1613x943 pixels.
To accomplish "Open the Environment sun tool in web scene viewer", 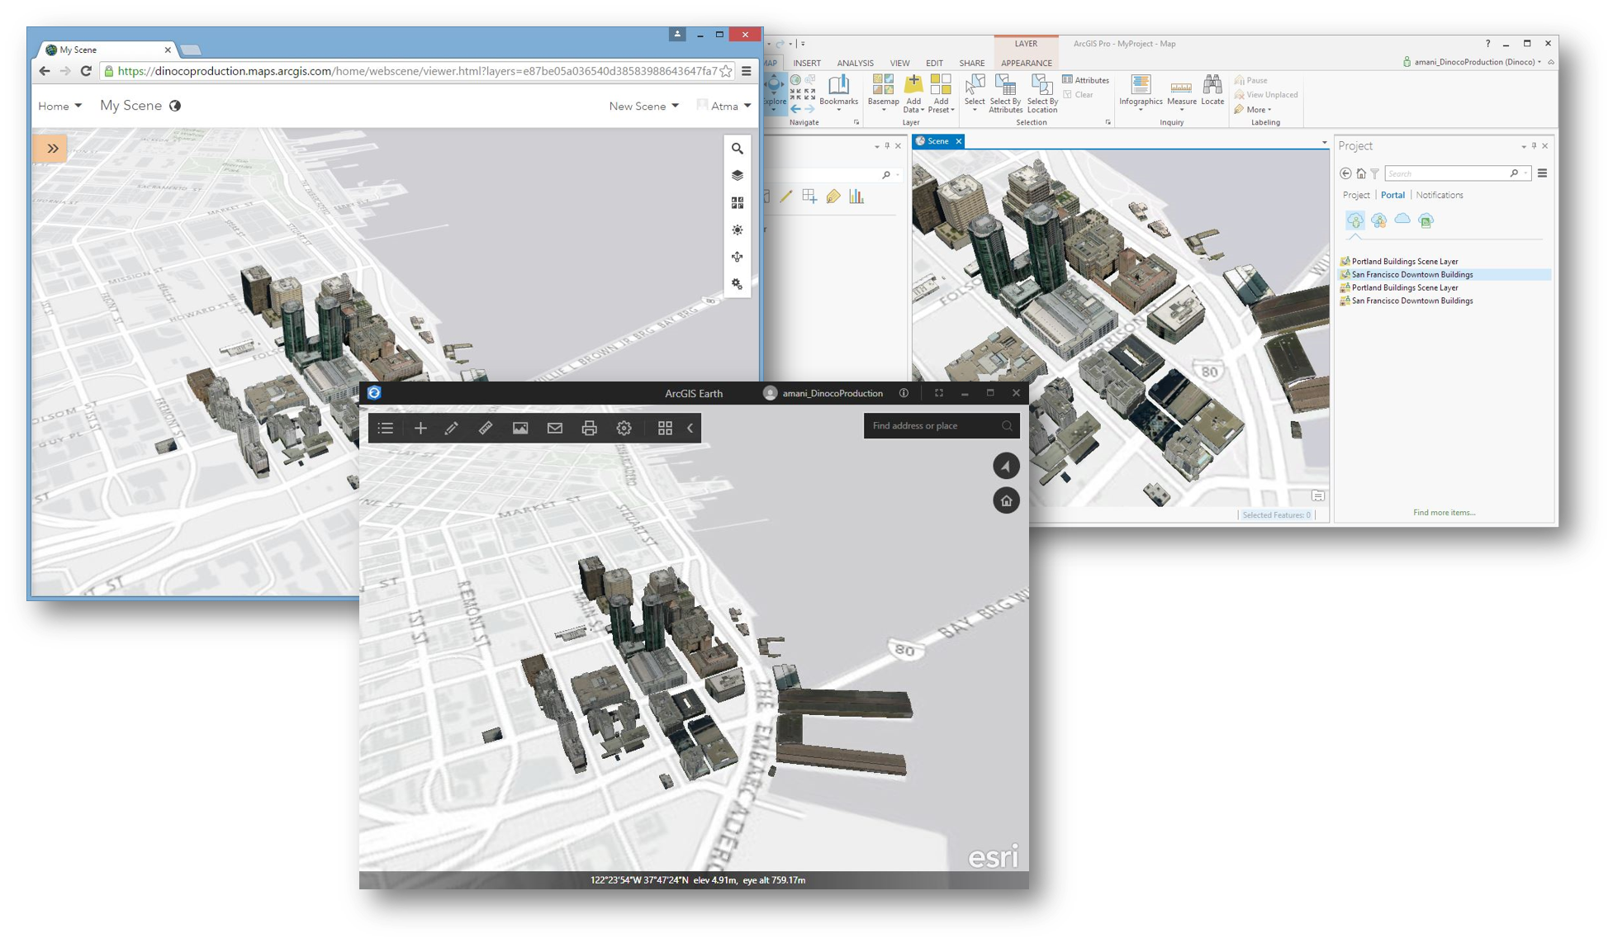I will coord(738,230).
